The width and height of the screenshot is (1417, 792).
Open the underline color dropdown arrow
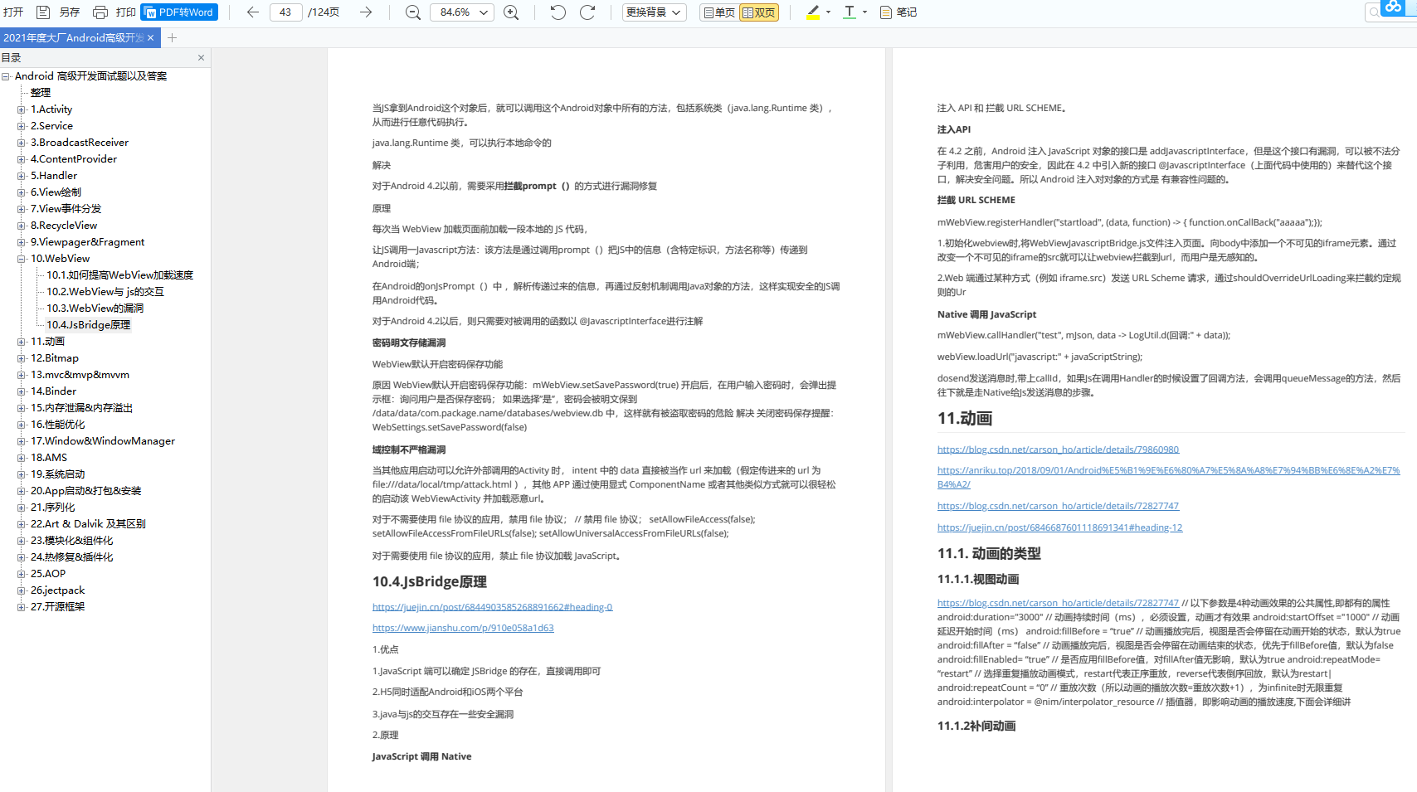pos(864,12)
